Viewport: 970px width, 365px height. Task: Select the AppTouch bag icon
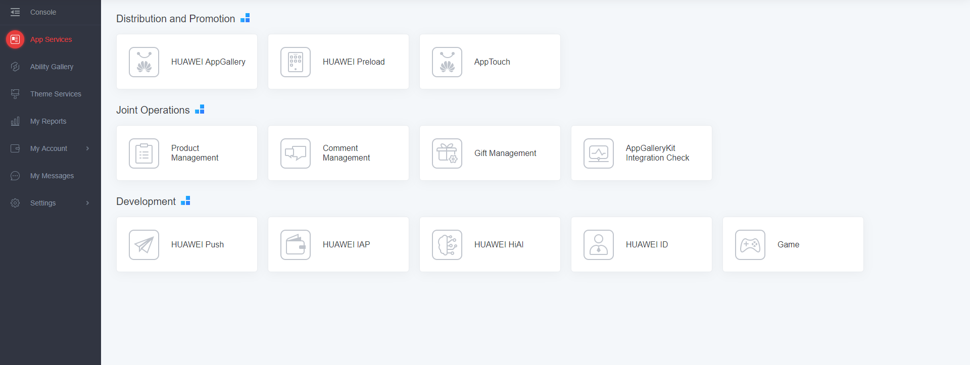click(x=447, y=62)
